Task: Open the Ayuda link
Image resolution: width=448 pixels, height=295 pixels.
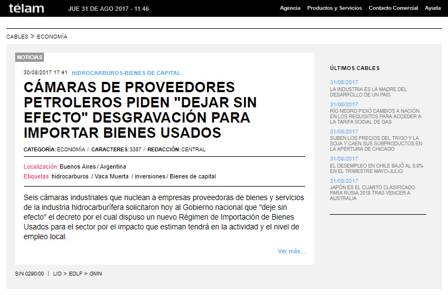Action: pyautogui.click(x=432, y=8)
